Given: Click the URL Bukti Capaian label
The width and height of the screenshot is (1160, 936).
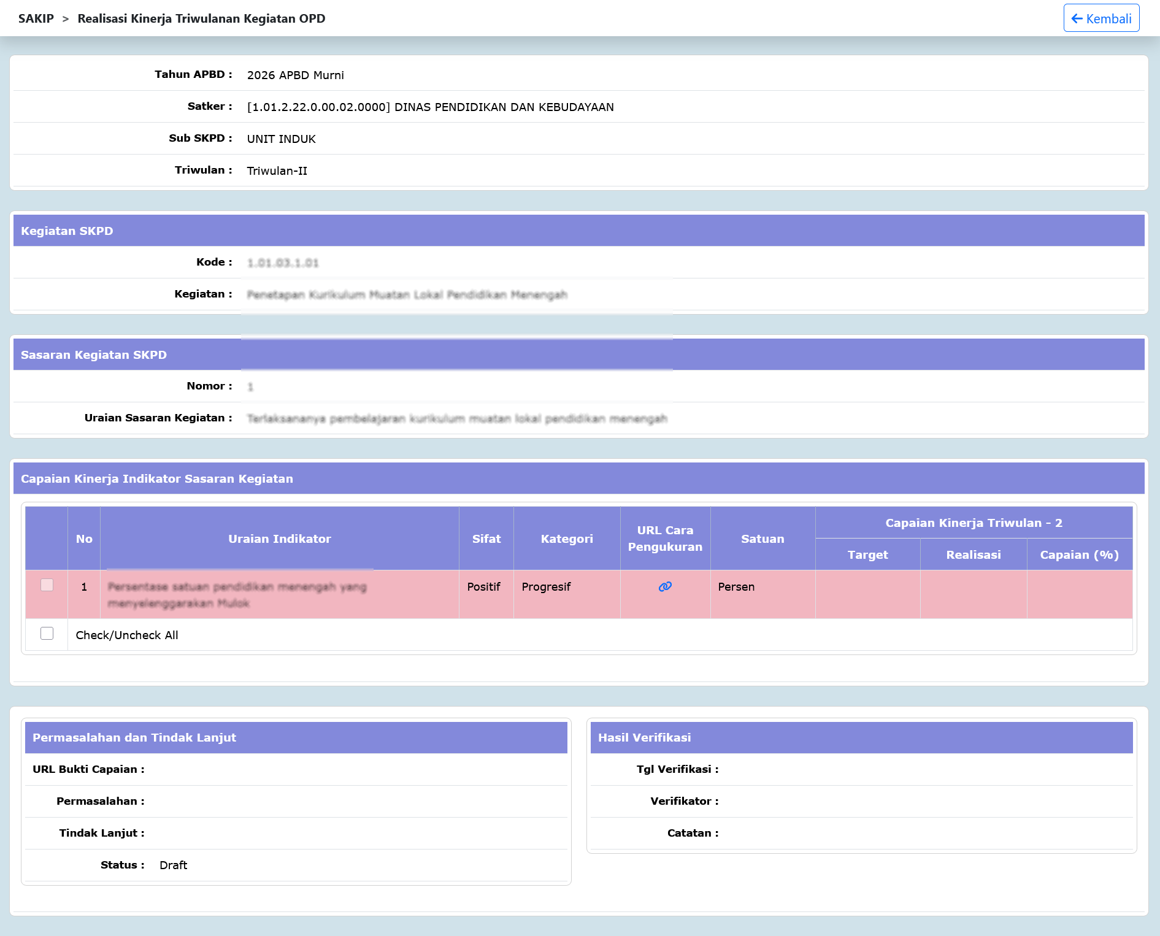Looking at the screenshot, I should point(88,769).
